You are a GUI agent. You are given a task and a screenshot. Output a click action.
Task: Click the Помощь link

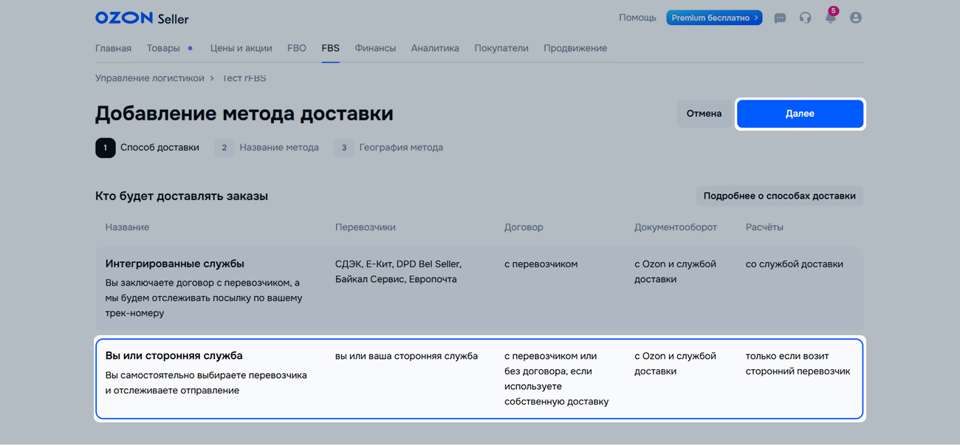coord(637,18)
